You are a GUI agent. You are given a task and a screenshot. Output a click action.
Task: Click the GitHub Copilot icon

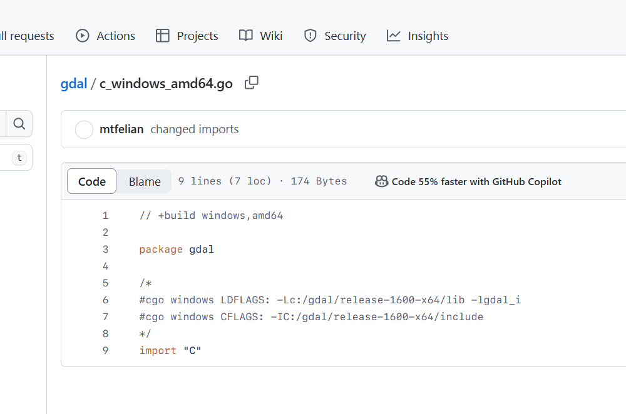click(381, 181)
